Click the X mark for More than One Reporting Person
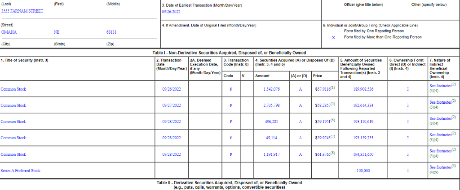This screenshot has width=460, height=190. pyautogui.click(x=333, y=37)
